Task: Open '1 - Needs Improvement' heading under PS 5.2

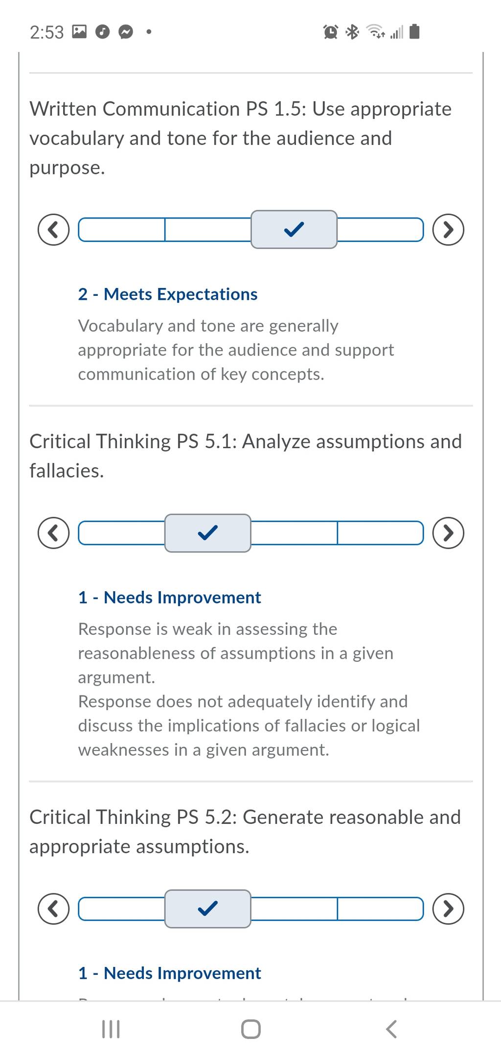Action: click(169, 973)
